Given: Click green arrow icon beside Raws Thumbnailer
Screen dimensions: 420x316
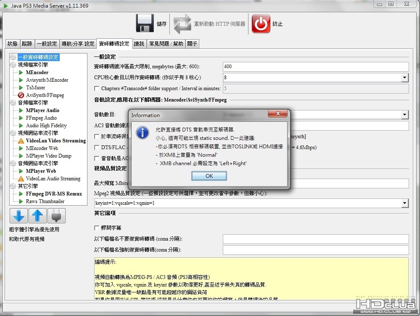Looking at the screenshot, I should 21,201.
